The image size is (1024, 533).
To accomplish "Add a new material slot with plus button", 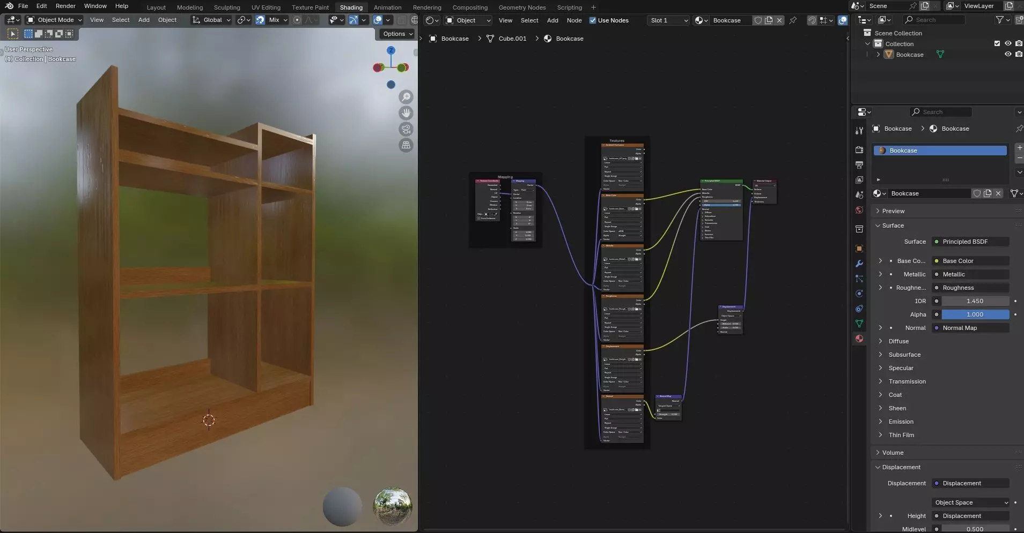I will coord(1019,148).
